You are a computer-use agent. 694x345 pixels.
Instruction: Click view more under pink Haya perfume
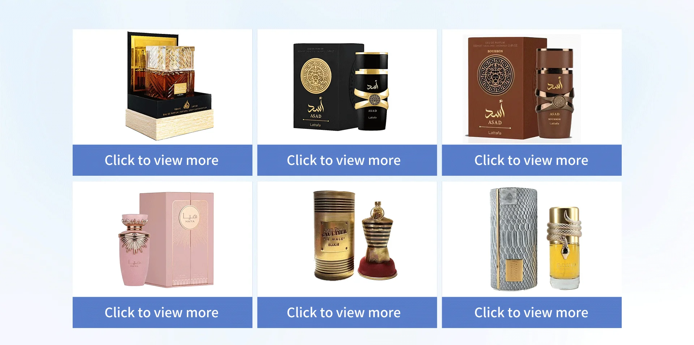tap(162, 313)
